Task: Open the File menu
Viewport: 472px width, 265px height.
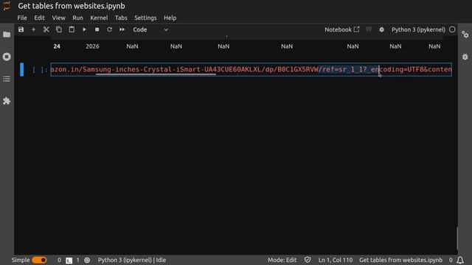Action: (22, 18)
